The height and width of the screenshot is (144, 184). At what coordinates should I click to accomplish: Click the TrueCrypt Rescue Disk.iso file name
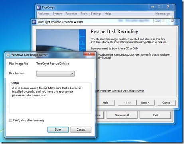[53, 64]
